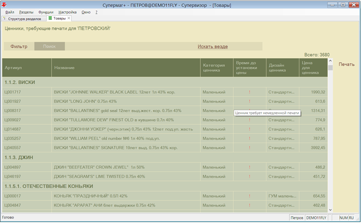Click the Дизайн ценника column header
This screenshot has height=223, width=361.
[x=283, y=68]
